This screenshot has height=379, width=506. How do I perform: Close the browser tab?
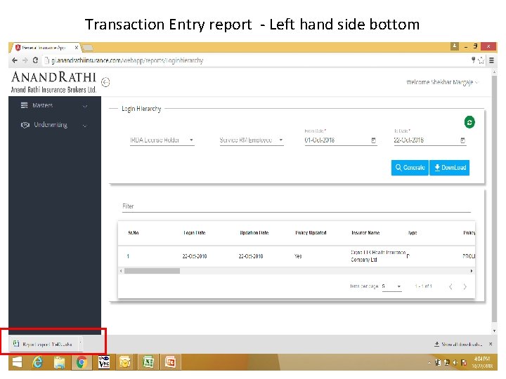[77, 48]
